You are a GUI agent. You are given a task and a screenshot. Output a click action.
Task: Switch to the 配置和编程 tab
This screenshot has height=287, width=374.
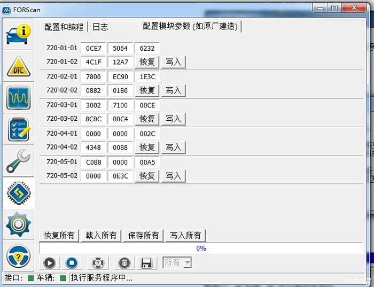pyautogui.click(x=64, y=27)
